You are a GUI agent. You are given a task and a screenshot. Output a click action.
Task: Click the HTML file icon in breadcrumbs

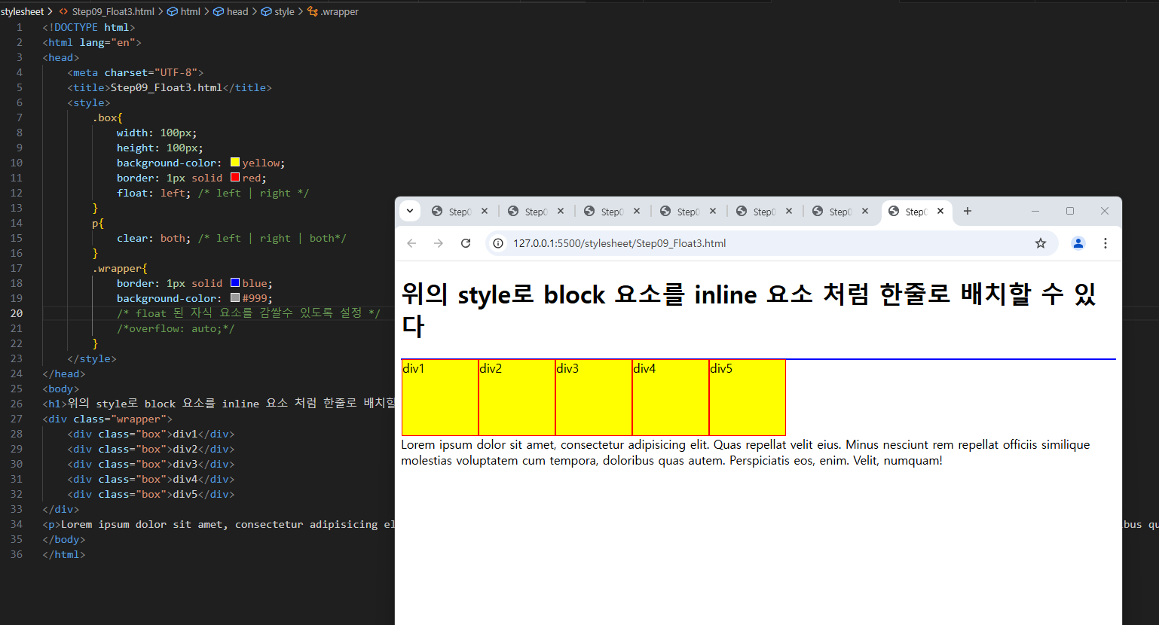pyautogui.click(x=63, y=11)
